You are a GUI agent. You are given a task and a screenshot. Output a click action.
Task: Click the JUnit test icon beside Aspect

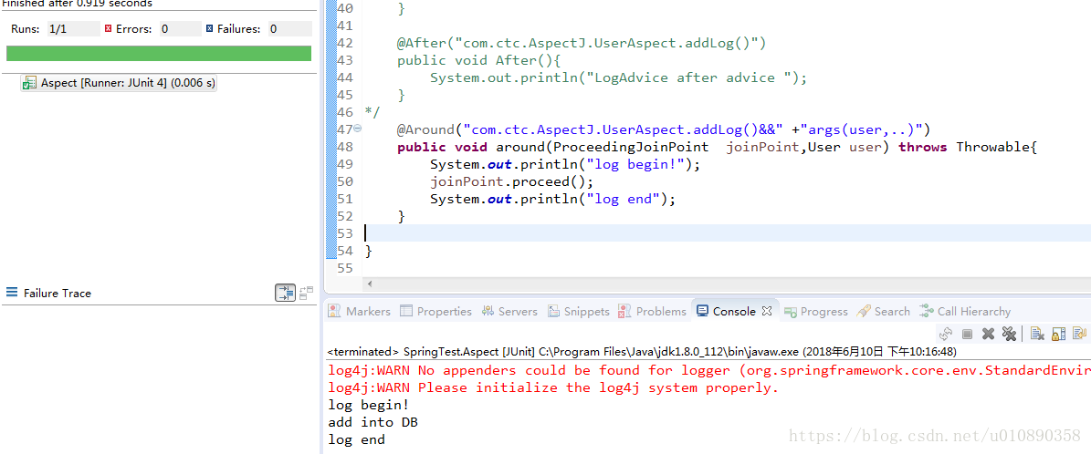pos(29,83)
